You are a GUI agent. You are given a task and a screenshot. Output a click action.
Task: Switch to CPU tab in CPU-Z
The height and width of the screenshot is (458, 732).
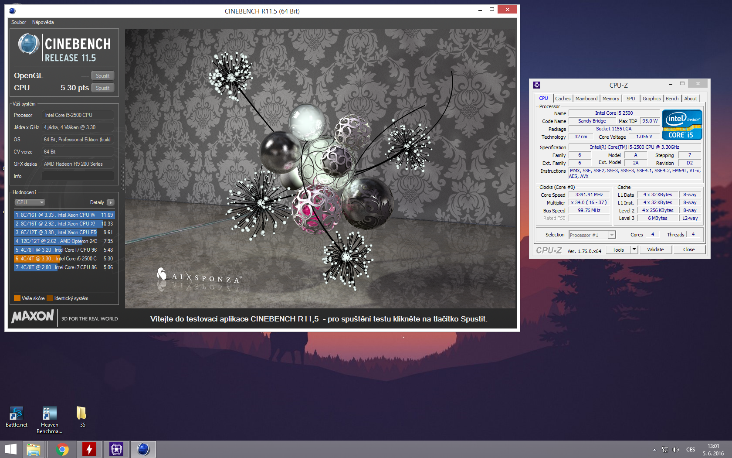[x=543, y=99]
